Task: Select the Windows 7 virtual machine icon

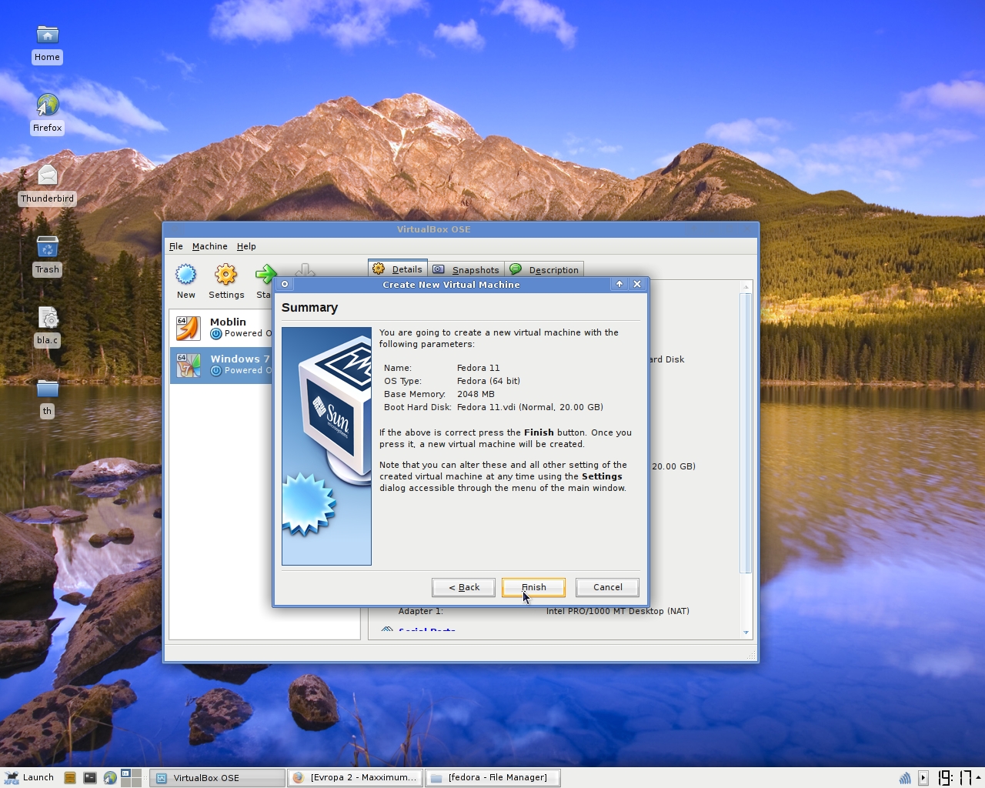Action: 188,365
